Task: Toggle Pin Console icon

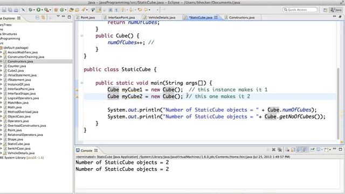Action: pos(312,150)
